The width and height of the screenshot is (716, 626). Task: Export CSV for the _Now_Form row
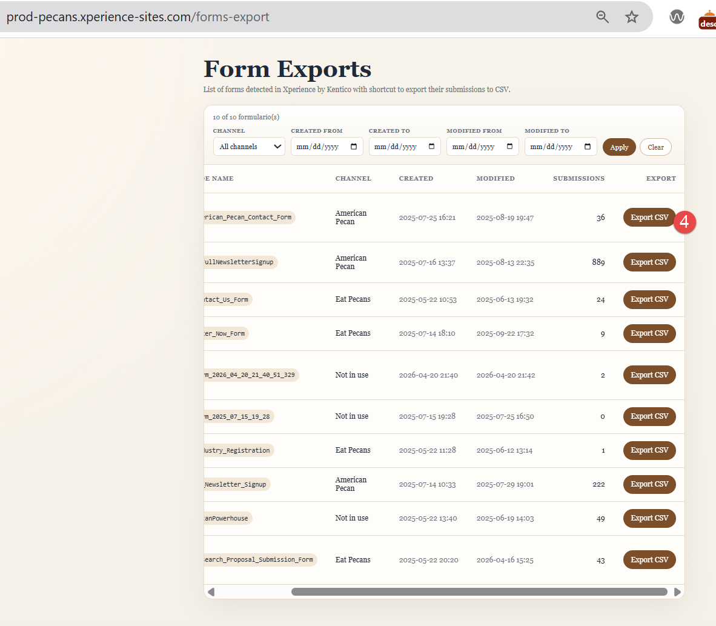pos(649,333)
